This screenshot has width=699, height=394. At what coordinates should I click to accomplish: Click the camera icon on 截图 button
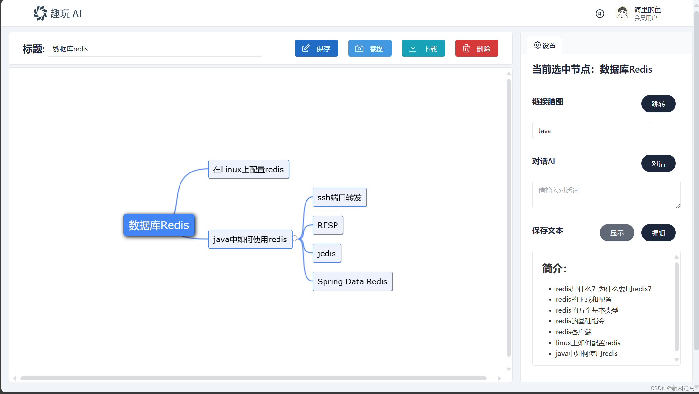pos(359,48)
